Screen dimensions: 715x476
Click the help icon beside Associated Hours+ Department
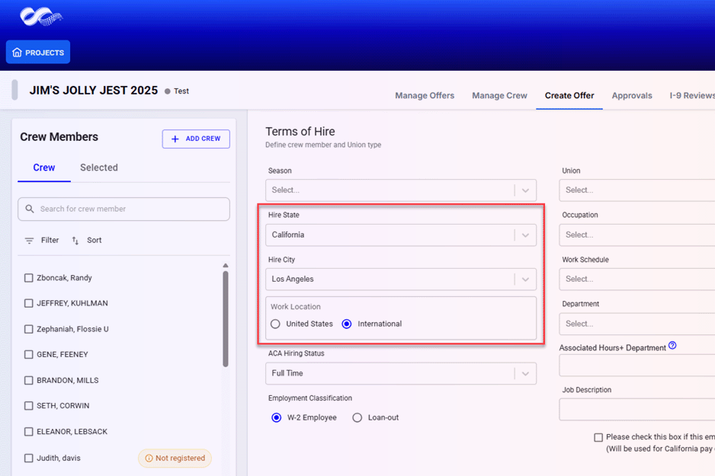[672, 346]
